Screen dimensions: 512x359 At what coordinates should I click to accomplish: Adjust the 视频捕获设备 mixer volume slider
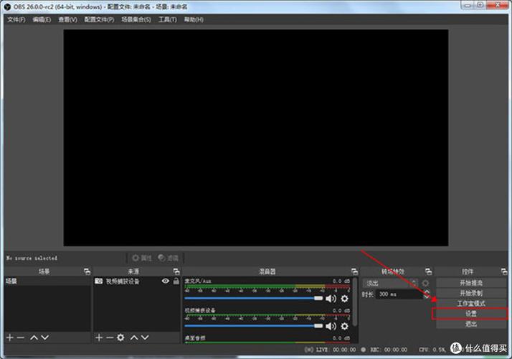click(x=253, y=326)
